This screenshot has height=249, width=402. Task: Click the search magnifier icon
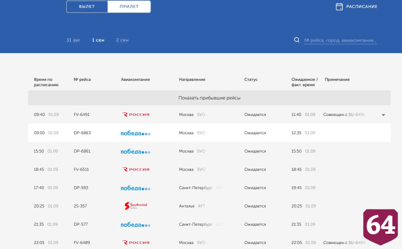(297, 40)
